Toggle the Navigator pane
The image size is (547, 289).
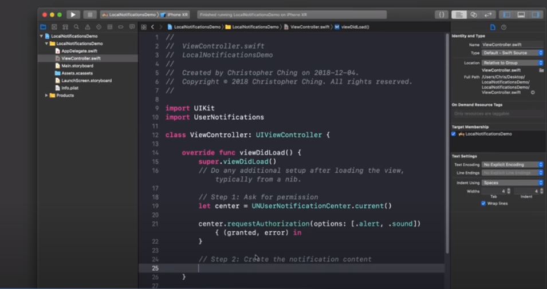tap(506, 15)
